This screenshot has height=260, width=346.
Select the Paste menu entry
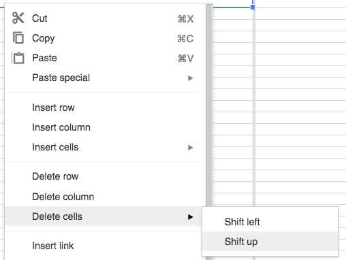[103, 58]
